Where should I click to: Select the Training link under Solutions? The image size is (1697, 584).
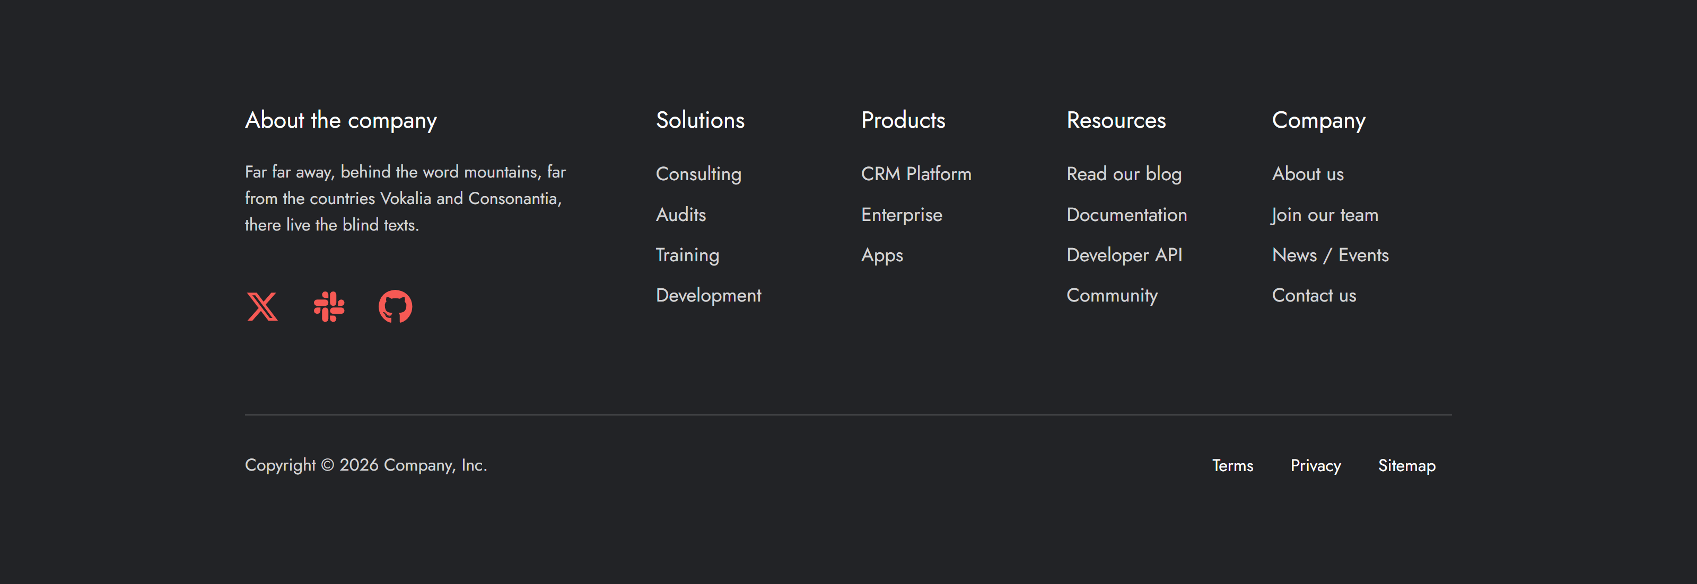point(687,255)
